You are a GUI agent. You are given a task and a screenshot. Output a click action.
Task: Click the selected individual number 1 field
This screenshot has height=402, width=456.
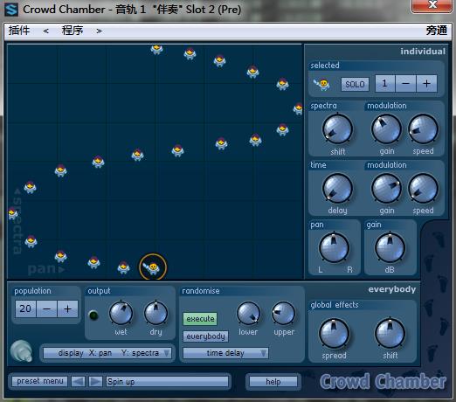click(384, 84)
